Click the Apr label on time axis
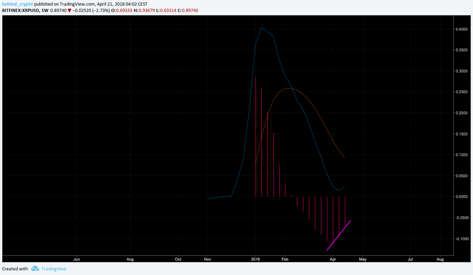The height and width of the screenshot is (275, 473). (333, 259)
